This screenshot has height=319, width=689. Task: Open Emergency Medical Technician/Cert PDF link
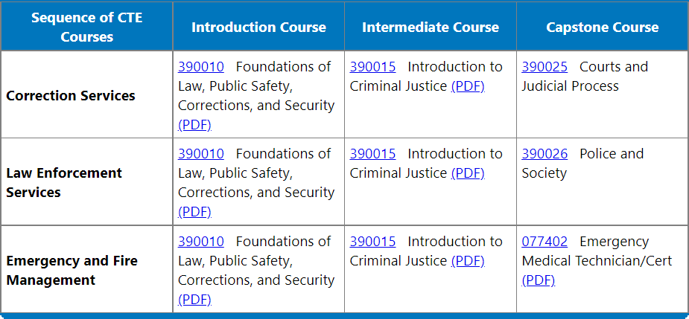pos(539,280)
